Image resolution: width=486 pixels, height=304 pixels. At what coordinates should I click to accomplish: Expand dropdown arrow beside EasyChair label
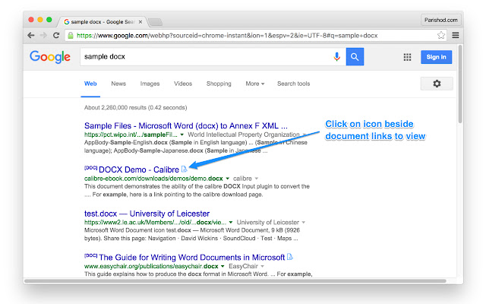click(x=263, y=266)
